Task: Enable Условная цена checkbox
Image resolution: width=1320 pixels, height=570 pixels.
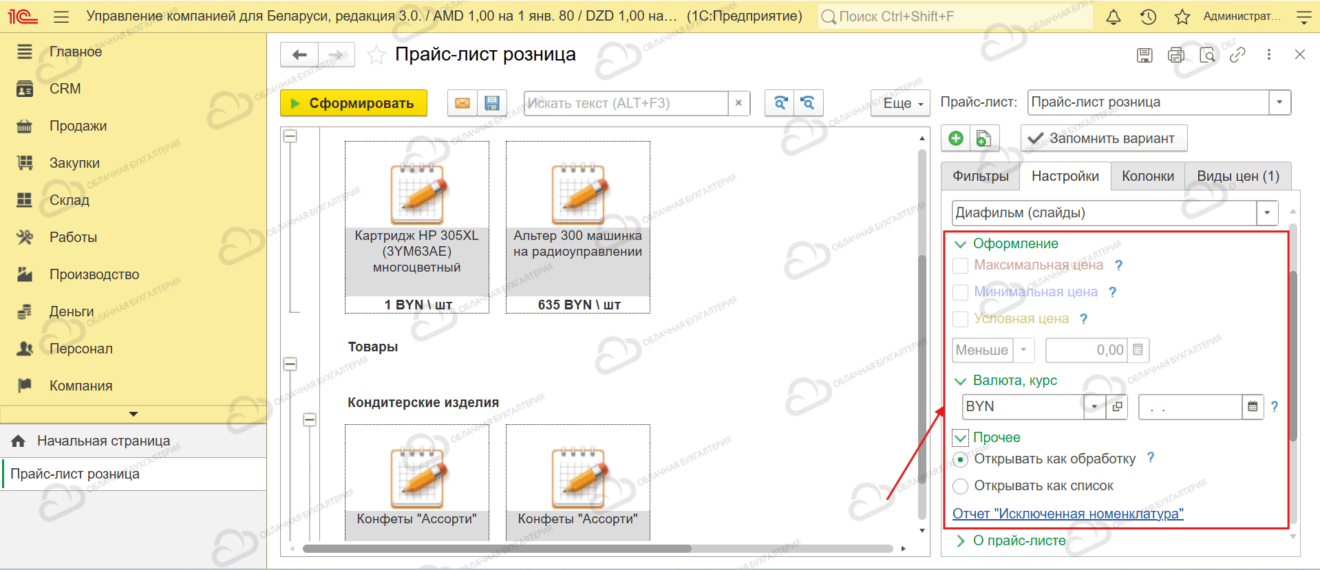Action: click(x=960, y=319)
